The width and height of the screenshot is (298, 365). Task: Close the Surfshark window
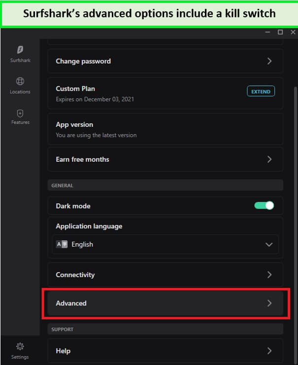point(293,32)
